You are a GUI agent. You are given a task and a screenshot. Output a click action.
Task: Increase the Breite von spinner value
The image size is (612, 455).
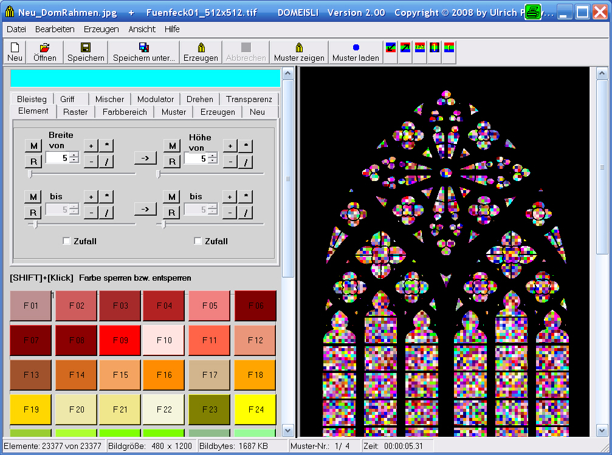[x=74, y=155]
